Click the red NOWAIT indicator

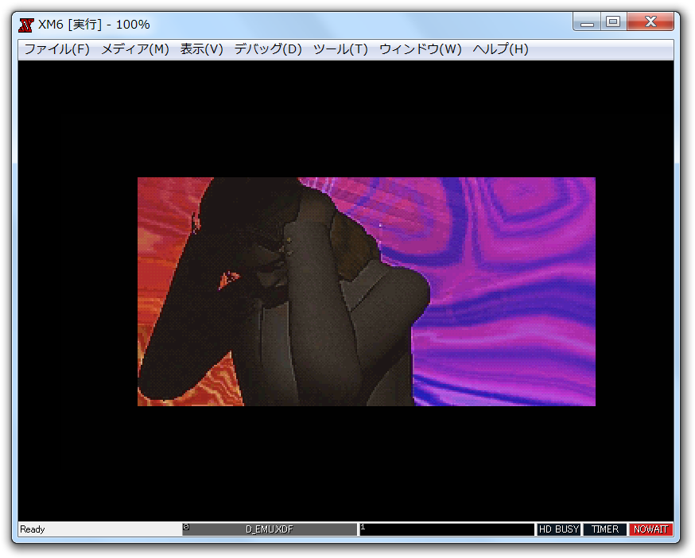[650, 529]
